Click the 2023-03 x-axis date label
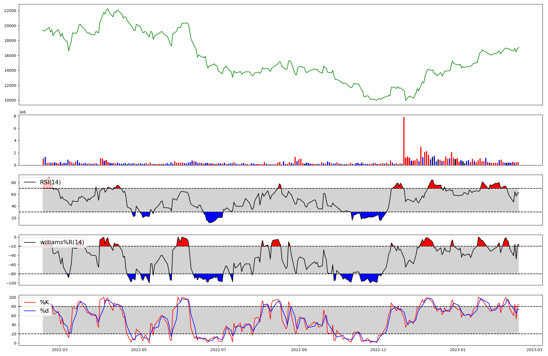This screenshot has width=548, height=356. coord(534,349)
